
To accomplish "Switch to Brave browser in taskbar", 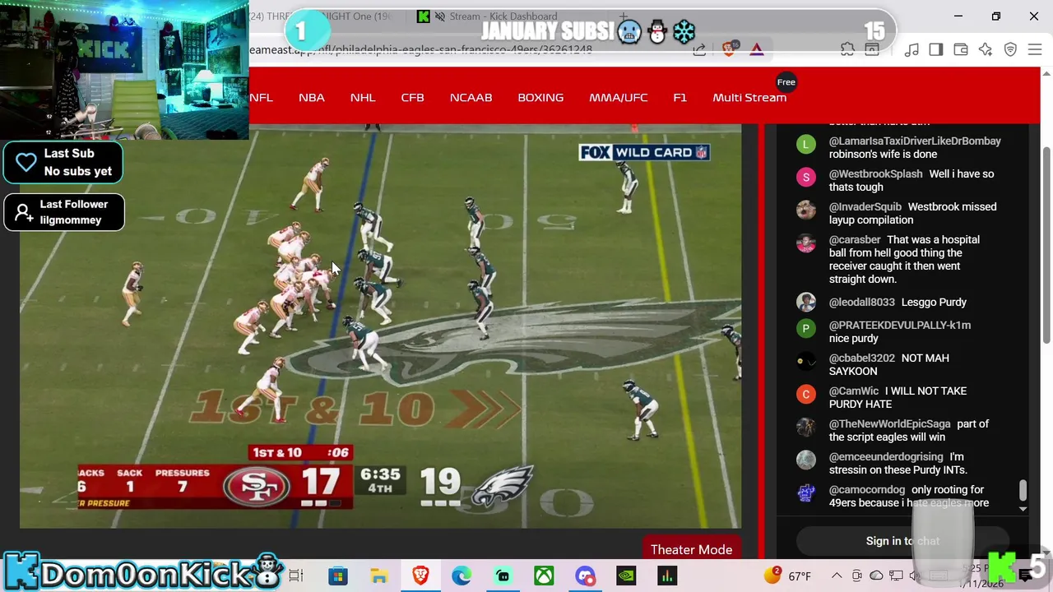I will pyautogui.click(x=420, y=576).
